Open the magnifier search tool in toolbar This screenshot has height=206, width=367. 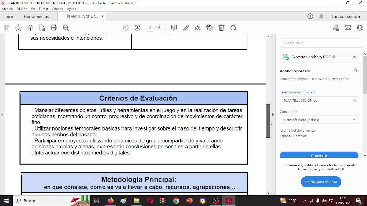point(66,28)
